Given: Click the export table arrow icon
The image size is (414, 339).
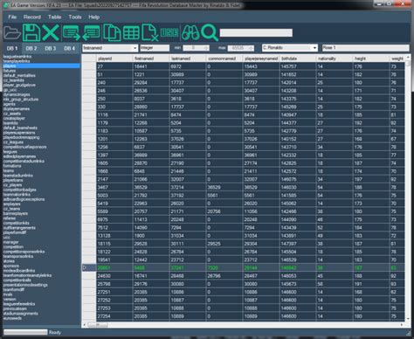Looking at the screenshot, I should point(72,33).
